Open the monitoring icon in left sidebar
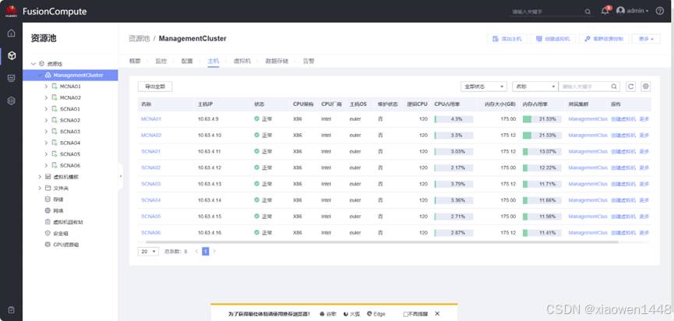The image size is (674, 321). [x=11, y=79]
